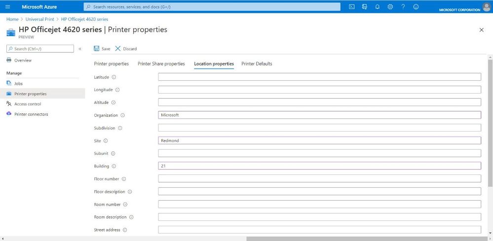Click the Discard X icon
Screen dimensions: 493x241
pyautogui.click(x=118, y=49)
